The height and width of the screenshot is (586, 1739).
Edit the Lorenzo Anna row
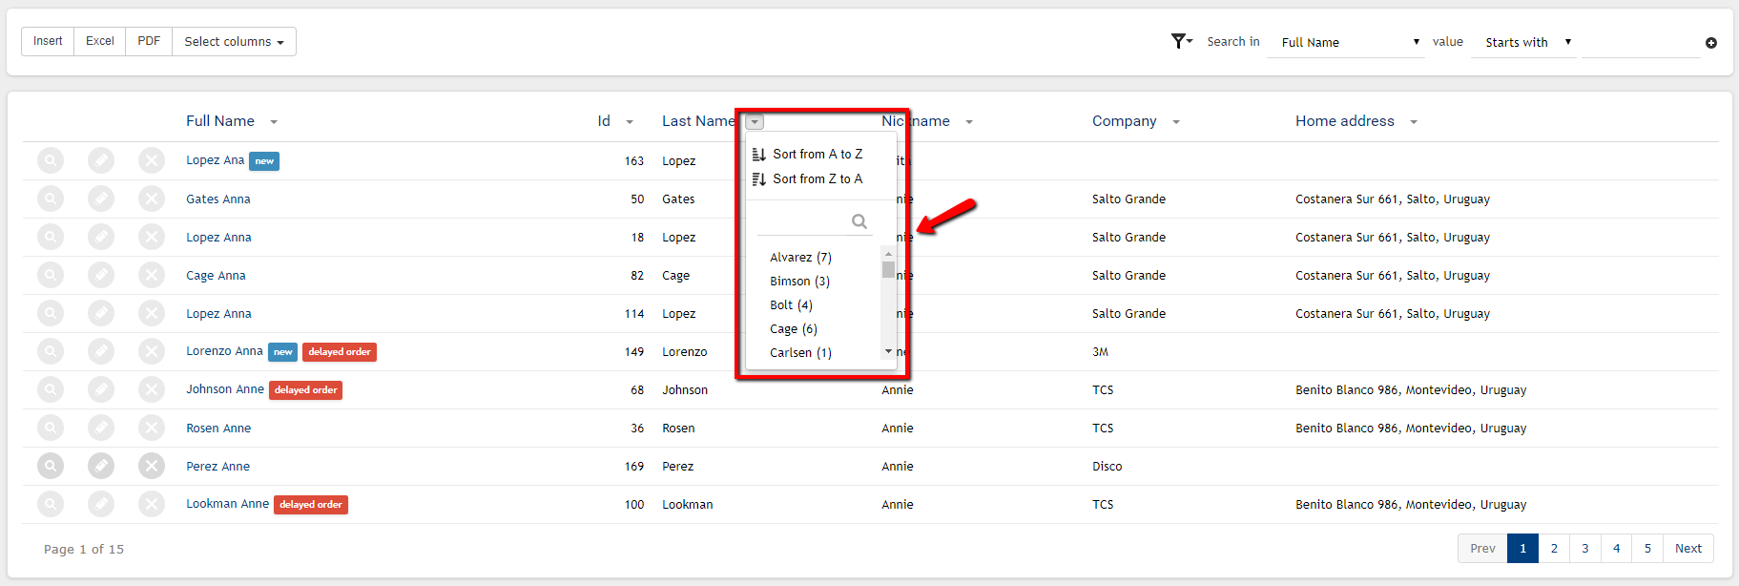pyautogui.click(x=101, y=351)
